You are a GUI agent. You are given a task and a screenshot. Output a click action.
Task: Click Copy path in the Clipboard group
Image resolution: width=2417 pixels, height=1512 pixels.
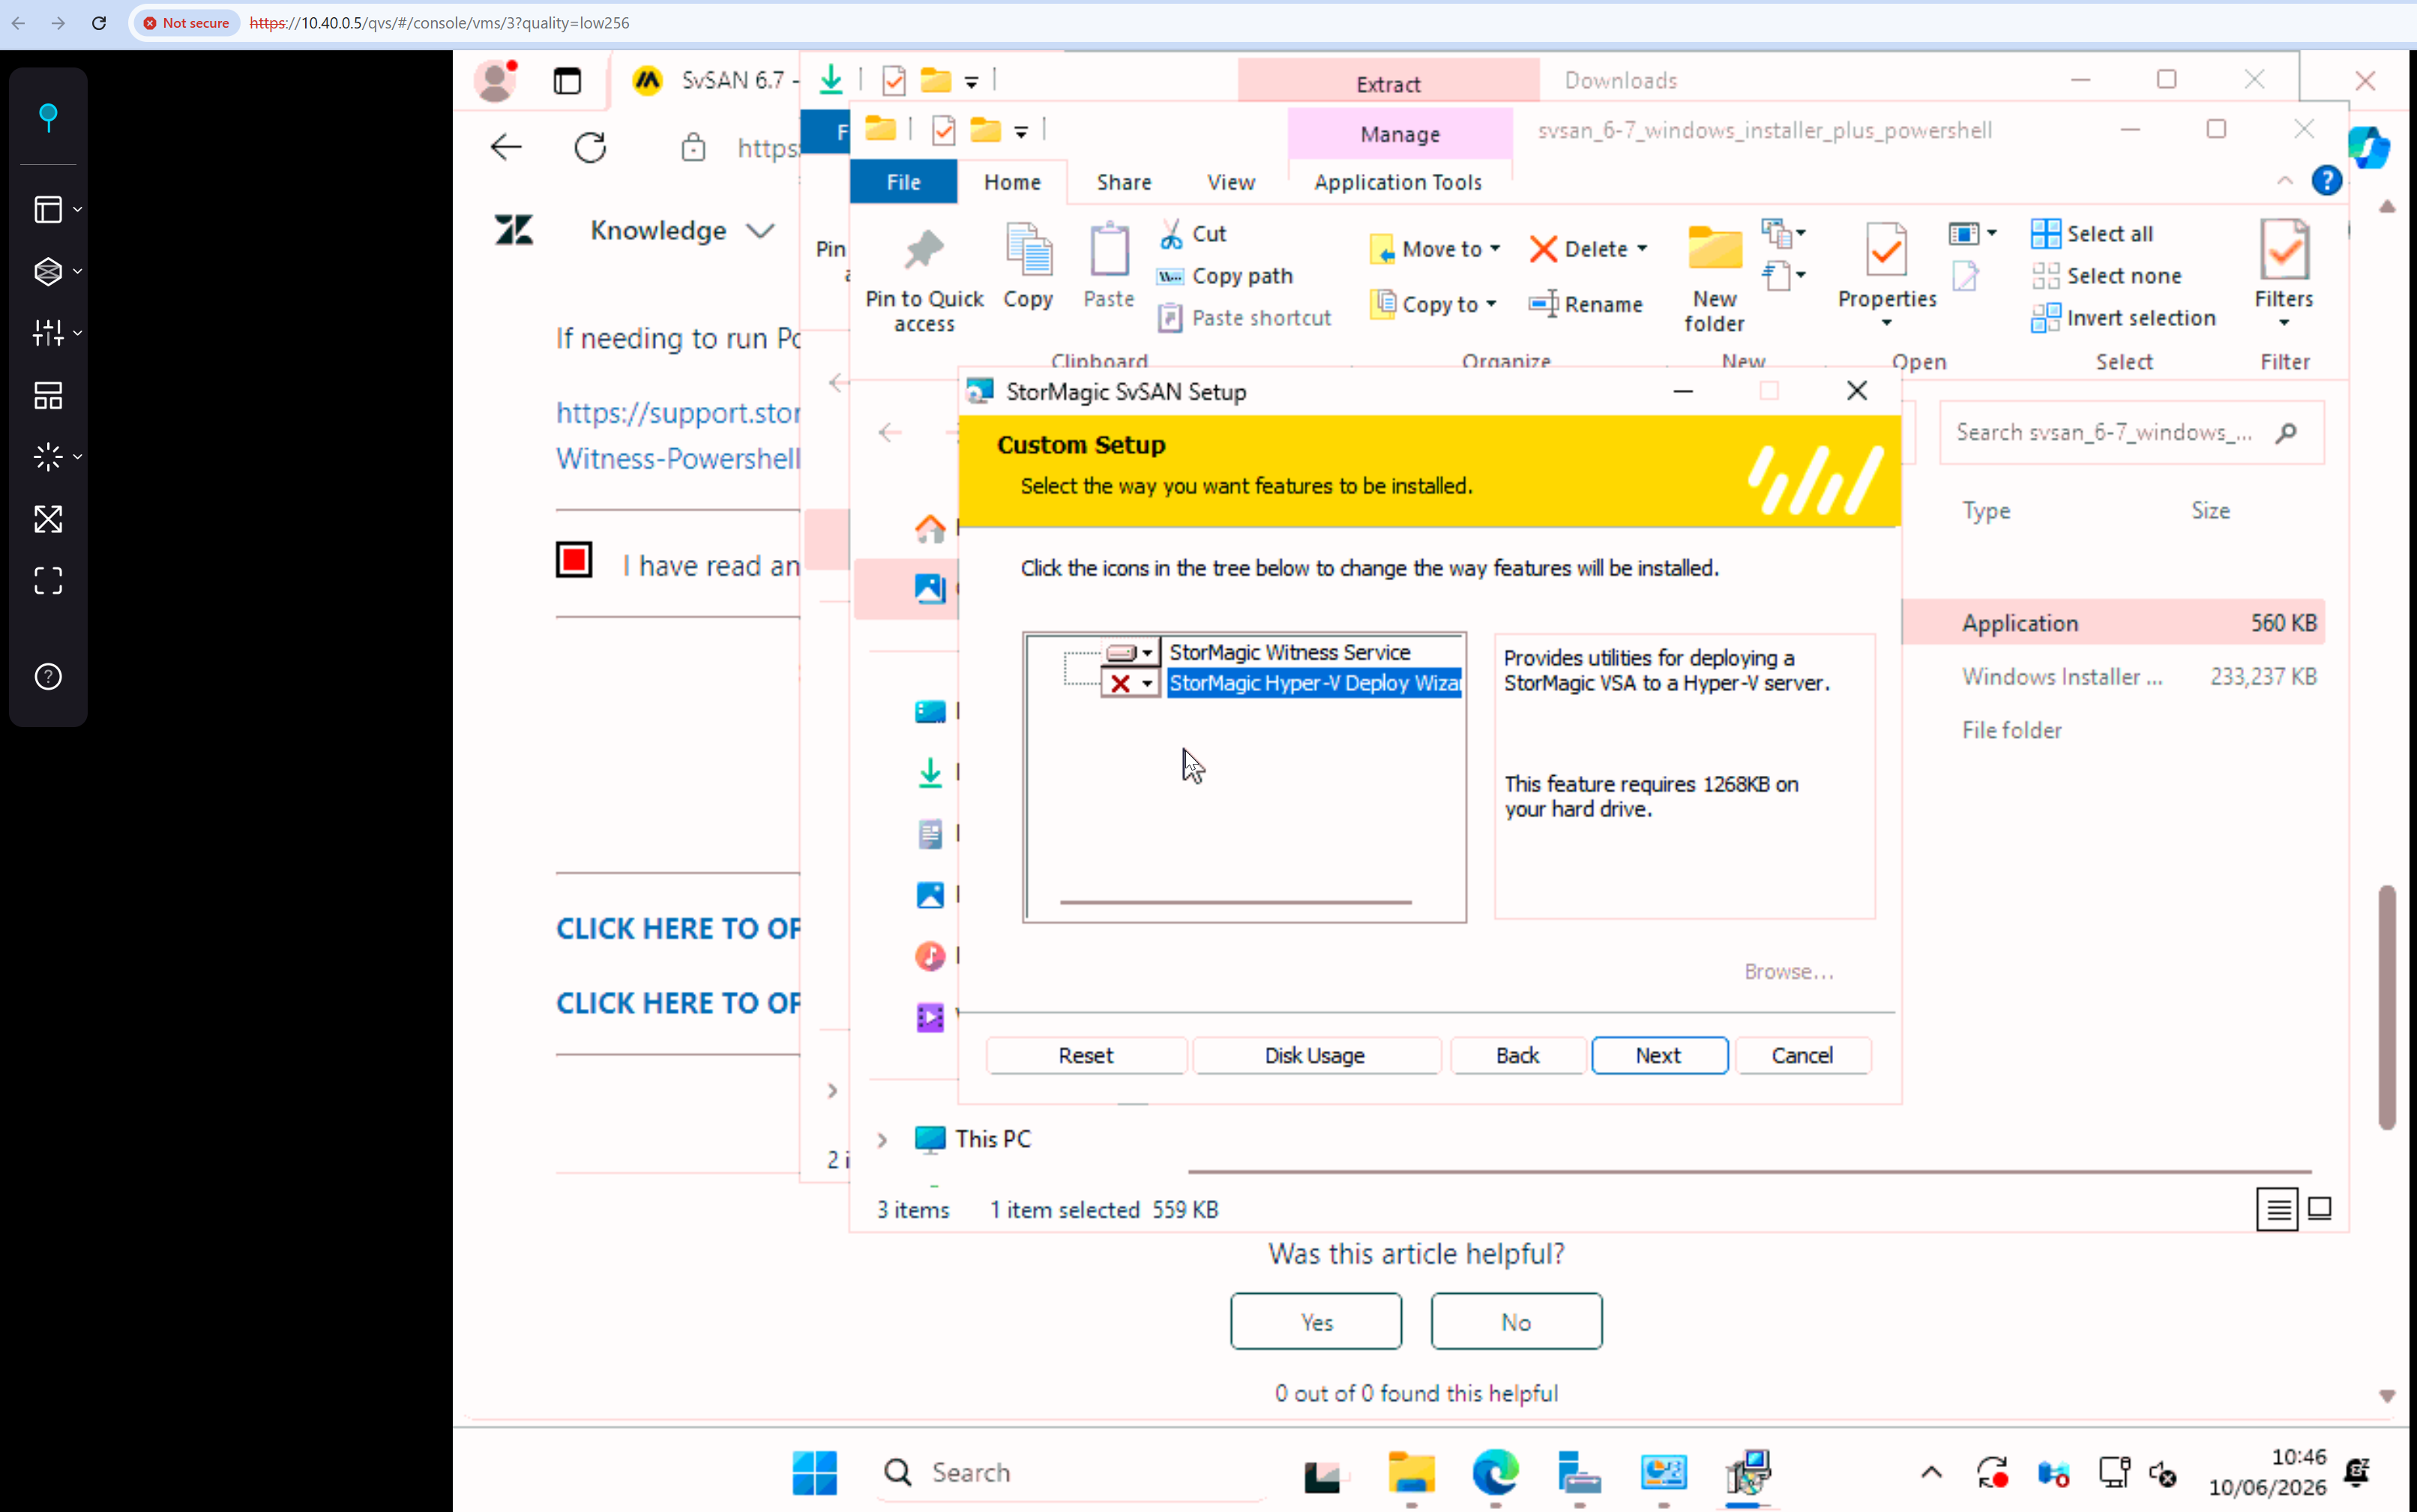pyautogui.click(x=1224, y=276)
